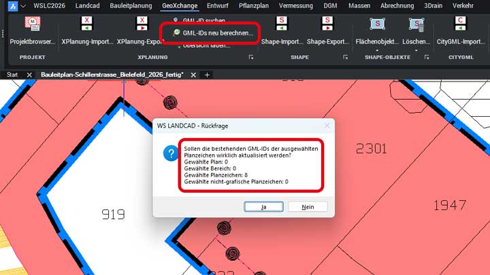
Task: Click the 'Gewählte Plan: 0' text
Action: click(206, 162)
